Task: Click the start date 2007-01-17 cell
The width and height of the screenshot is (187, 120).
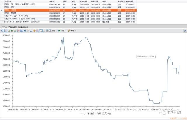Action: pyautogui.click(x=84, y=13)
